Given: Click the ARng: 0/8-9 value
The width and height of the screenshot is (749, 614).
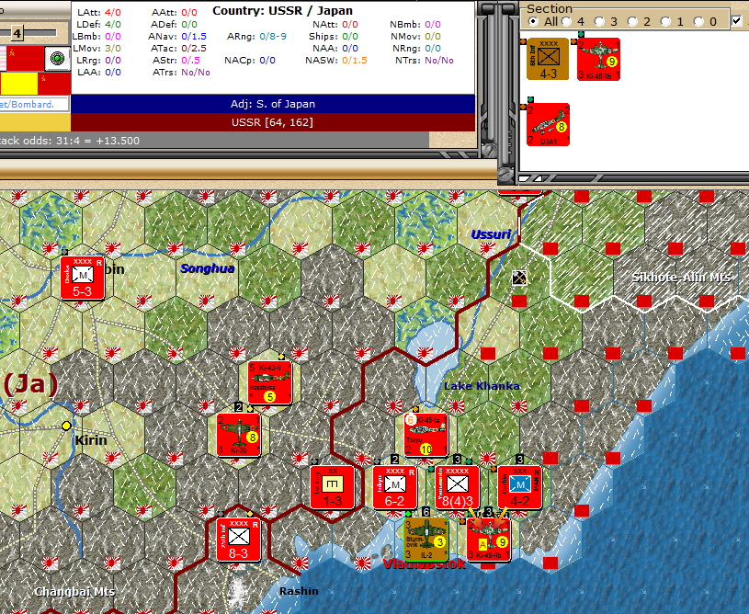Looking at the screenshot, I should (273, 37).
